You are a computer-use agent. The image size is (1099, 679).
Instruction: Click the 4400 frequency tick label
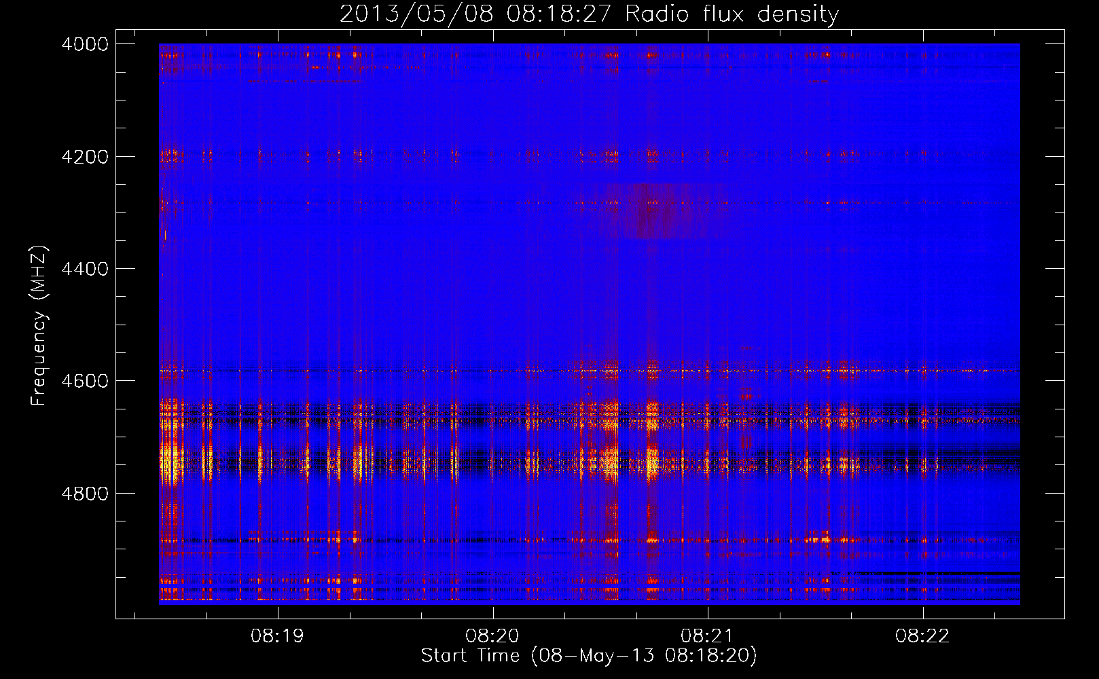85,269
